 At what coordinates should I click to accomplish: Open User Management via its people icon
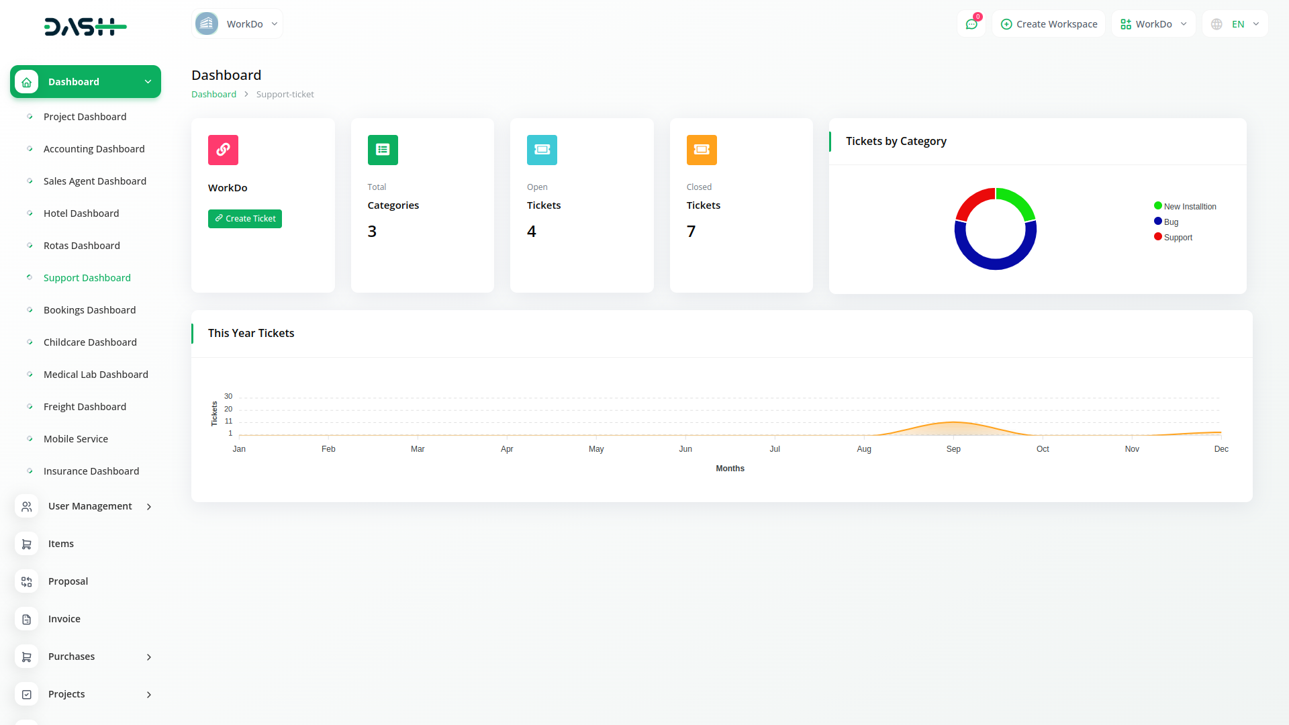27,506
